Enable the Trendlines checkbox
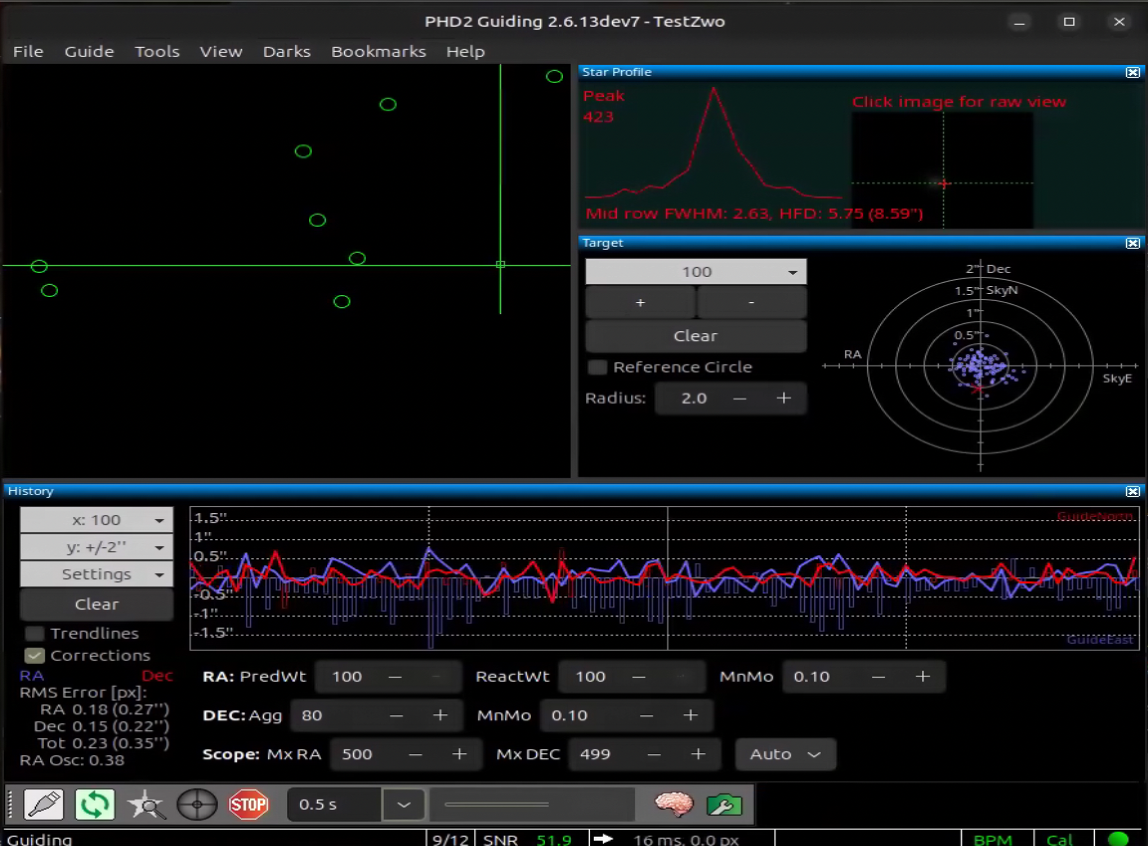The width and height of the screenshot is (1148, 846). click(35, 633)
